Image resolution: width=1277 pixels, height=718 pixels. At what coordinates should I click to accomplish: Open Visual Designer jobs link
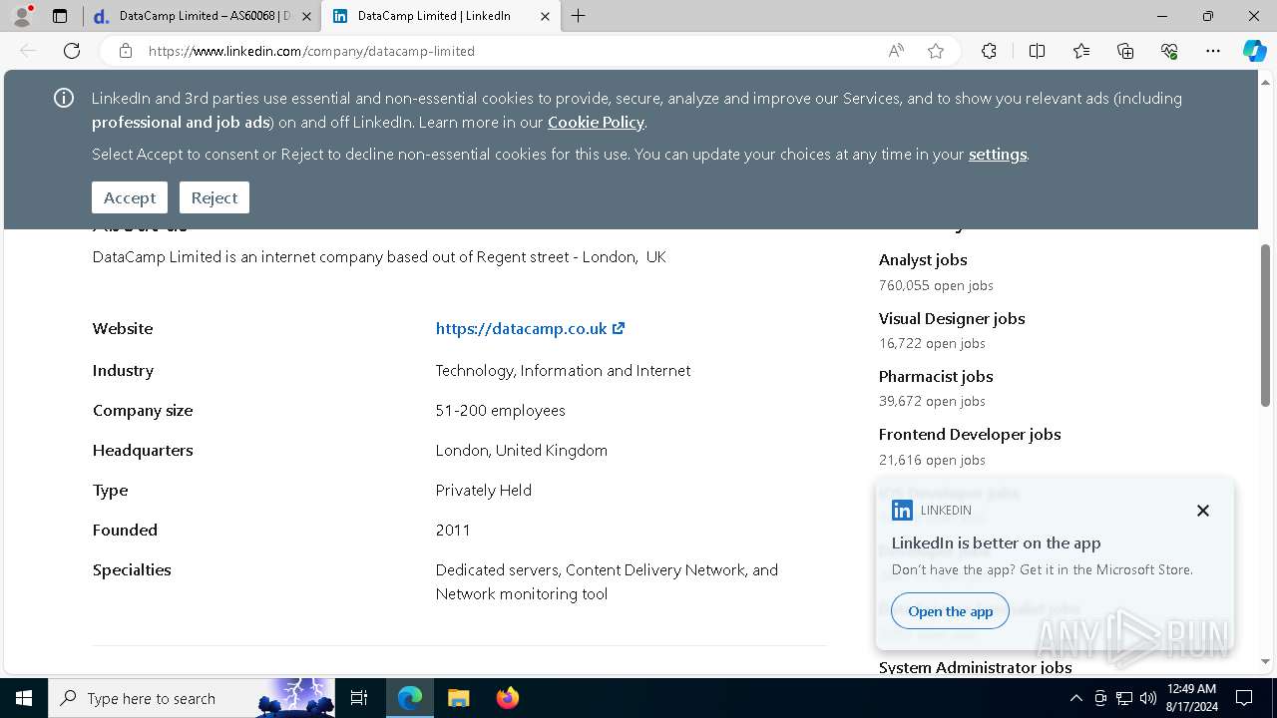952,318
